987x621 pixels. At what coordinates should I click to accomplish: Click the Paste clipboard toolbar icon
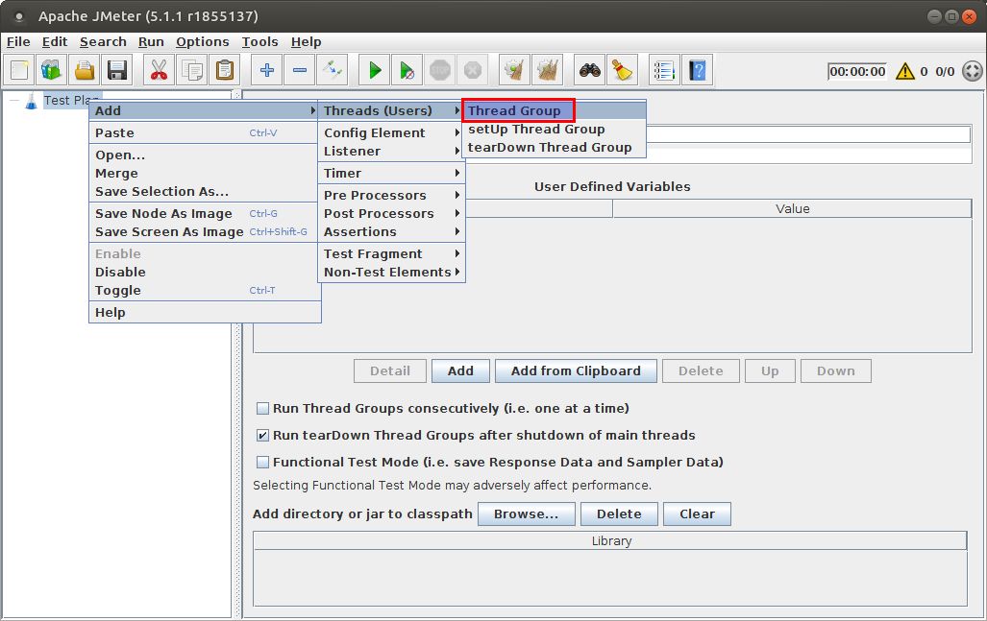tap(224, 70)
